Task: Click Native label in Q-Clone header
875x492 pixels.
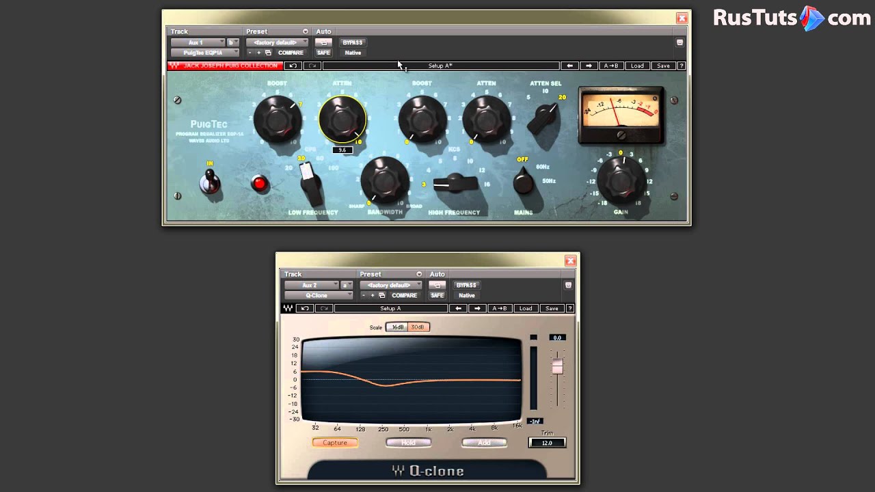Action: pyautogui.click(x=466, y=295)
